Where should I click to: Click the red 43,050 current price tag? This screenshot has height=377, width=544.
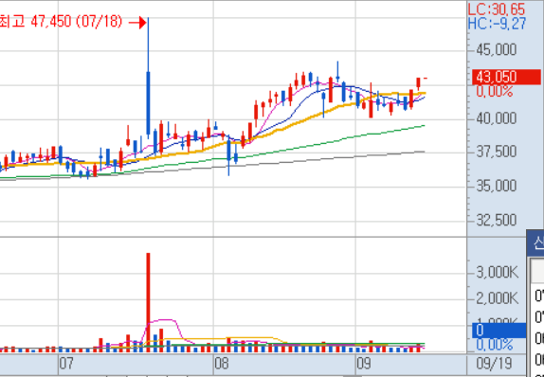point(506,77)
